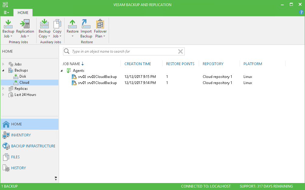Open the Backup Copy dropdown arrow

pyautogui.click(x=49, y=36)
